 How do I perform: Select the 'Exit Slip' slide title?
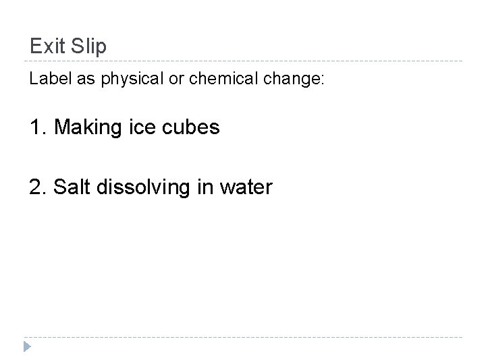click(x=68, y=47)
